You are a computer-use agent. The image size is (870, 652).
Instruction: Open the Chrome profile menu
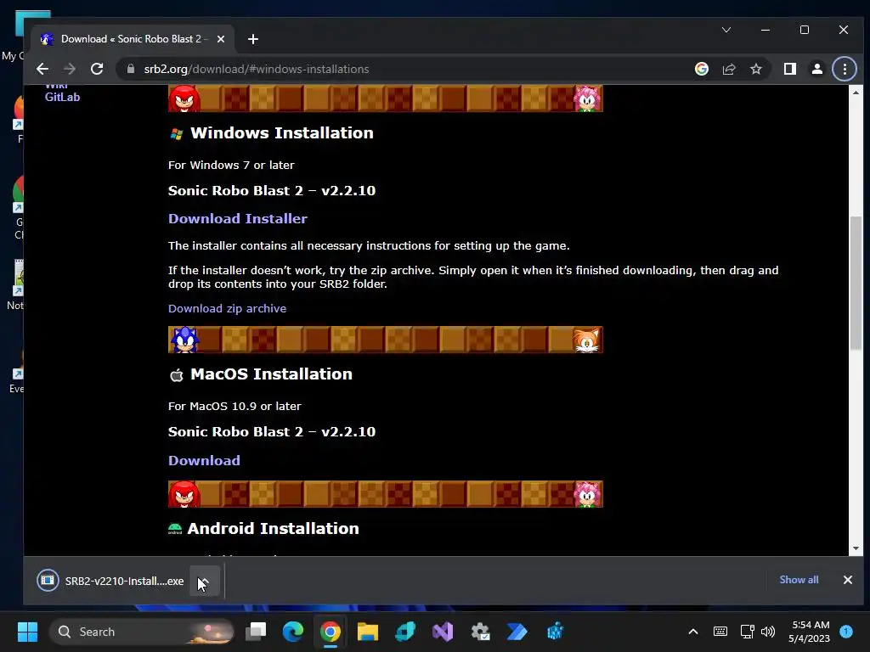coord(816,69)
